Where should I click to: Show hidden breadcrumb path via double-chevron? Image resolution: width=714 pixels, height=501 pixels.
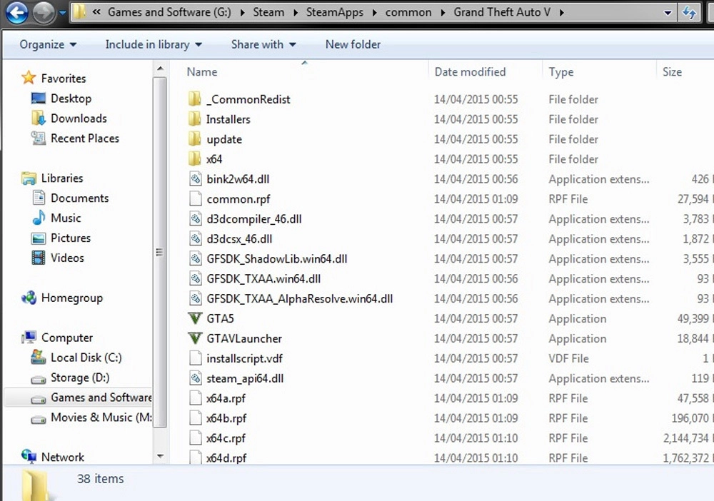96,12
